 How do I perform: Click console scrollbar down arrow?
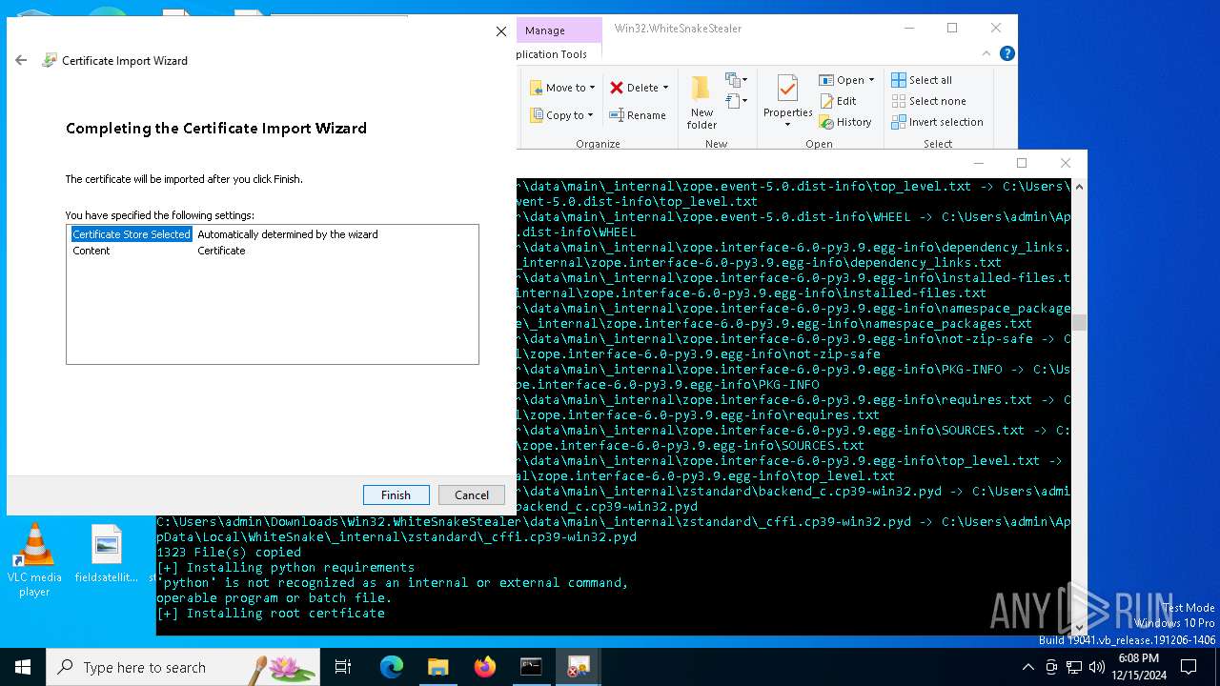1079,627
